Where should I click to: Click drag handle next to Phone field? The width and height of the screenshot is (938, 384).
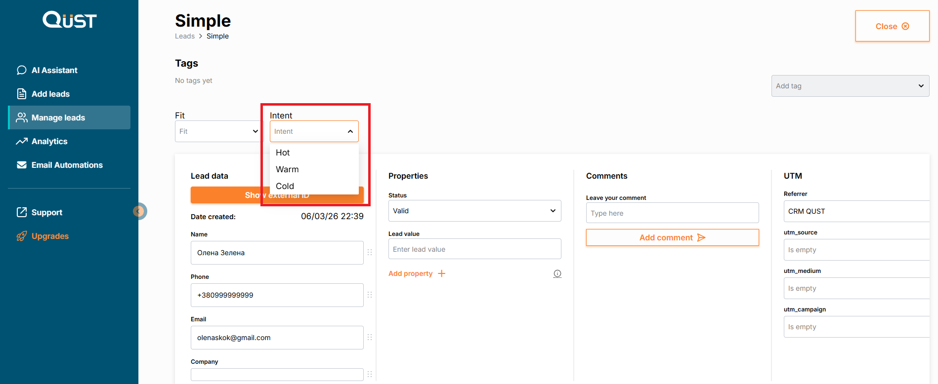(x=370, y=295)
